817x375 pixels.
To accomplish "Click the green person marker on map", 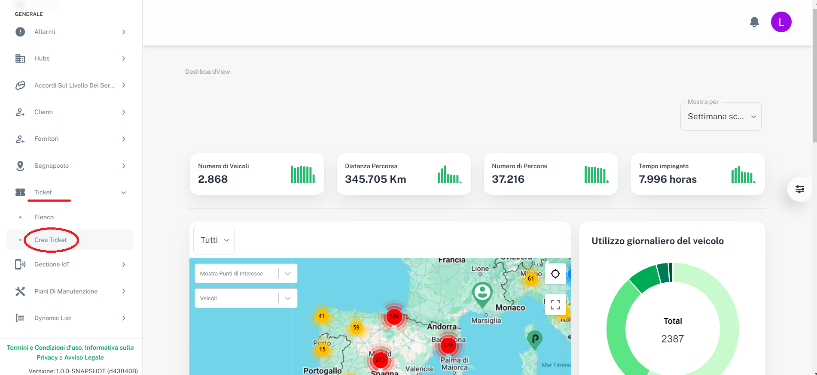I will click(x=482, y=294).
